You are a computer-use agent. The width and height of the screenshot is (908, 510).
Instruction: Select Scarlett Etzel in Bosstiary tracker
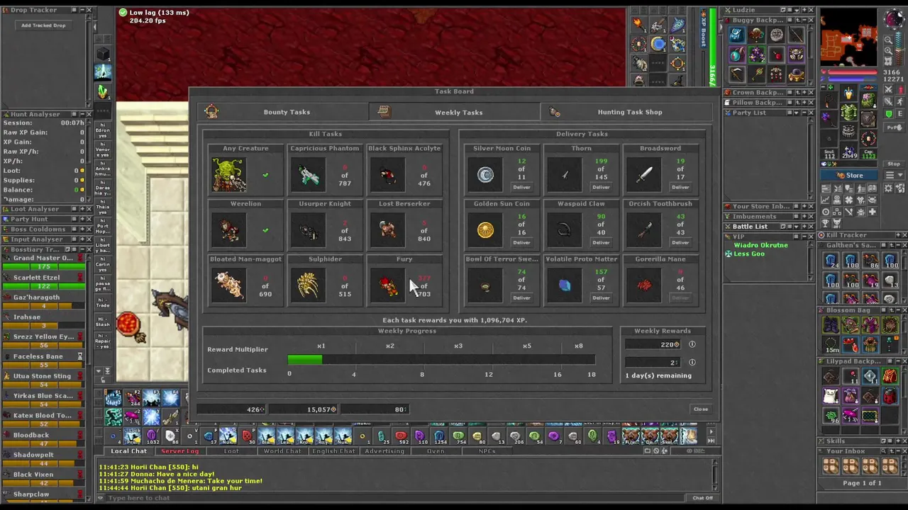pos(36,278)
